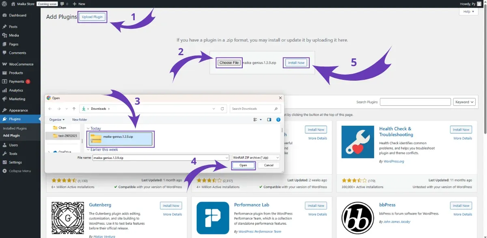
Task: Click the Users icon in the sidebar
Action: click(x=4, y=145)
